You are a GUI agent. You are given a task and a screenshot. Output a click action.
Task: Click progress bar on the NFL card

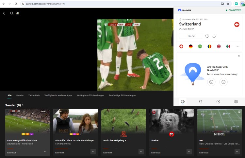pos(206,149)
